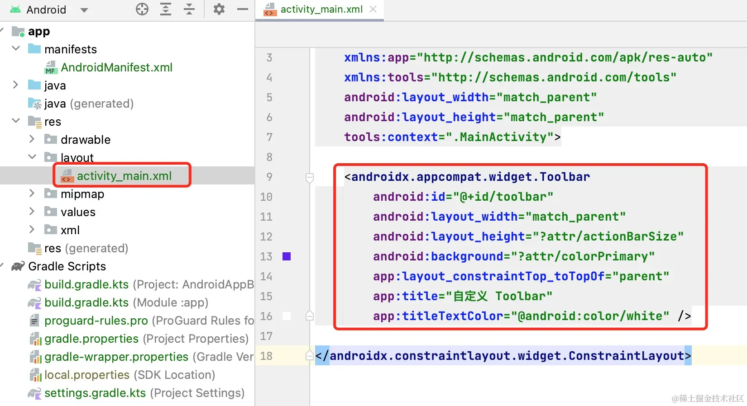Collapse the layout folder
The width and height of the screenshot is (747, 406).
pyautogui.click(x=32, y=157)
